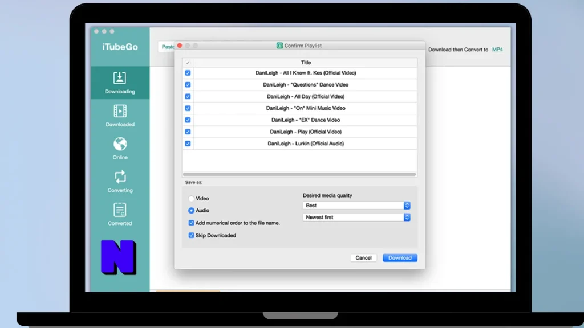Uncheck DaniLeigh - "On" Mini Music Video
This screenshot has width=584, height=328.
[188, 108]
